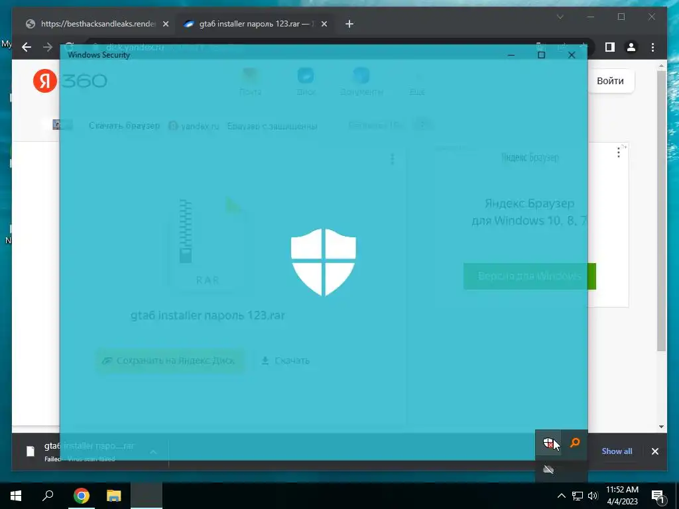Click the page vertical scrollbar
This screenshot has width=679, height=509.
pyautogui.click(x=661, y=210)
